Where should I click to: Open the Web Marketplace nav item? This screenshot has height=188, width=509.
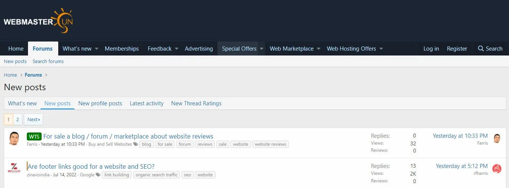292,49
